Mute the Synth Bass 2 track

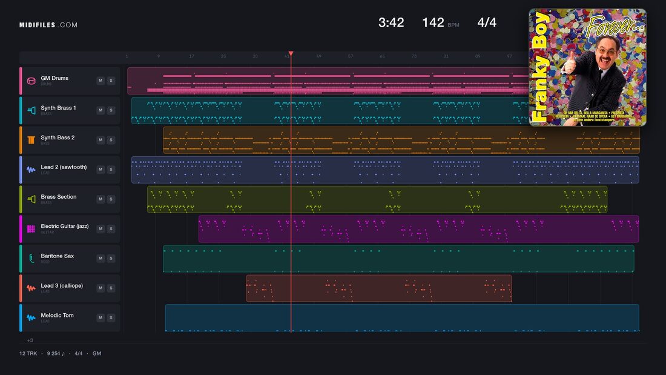click(x=101, y=140)
